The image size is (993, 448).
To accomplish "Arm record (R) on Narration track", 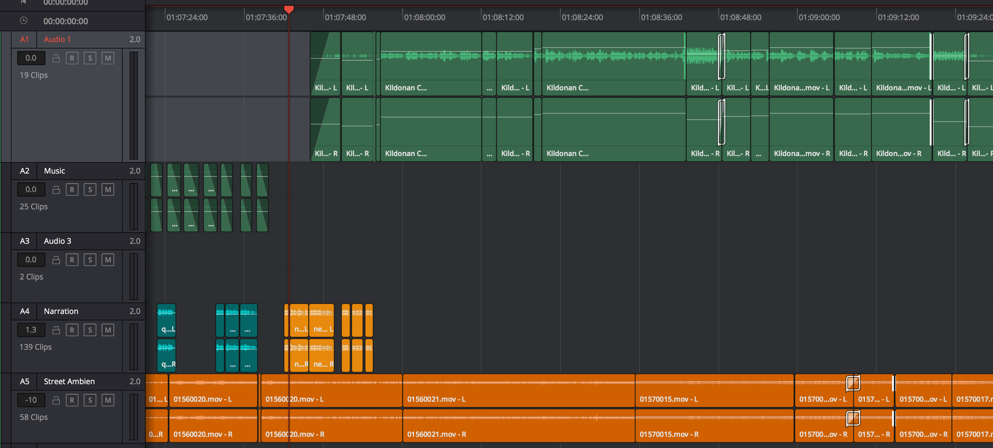I will [x=72, y=330].
